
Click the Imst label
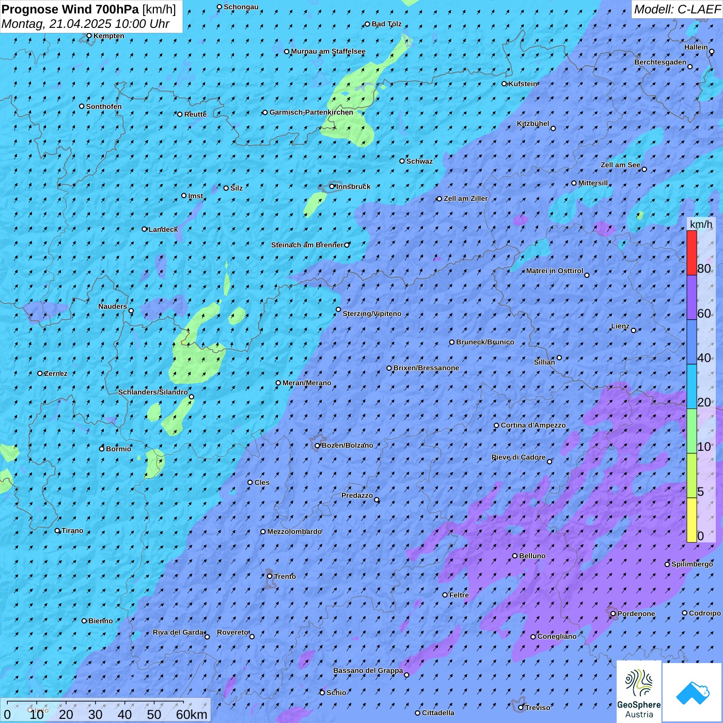point(195,196)
